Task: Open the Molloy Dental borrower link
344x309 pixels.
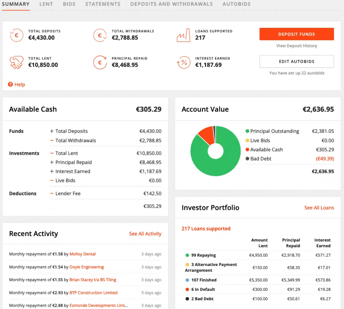Action: pos(83,254)
